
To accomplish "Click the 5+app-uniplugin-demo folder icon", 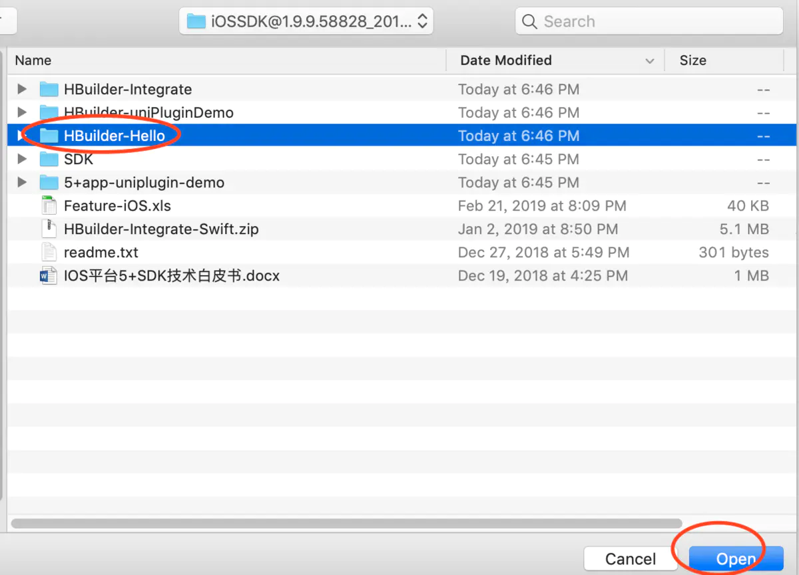I will coord(49,182).
